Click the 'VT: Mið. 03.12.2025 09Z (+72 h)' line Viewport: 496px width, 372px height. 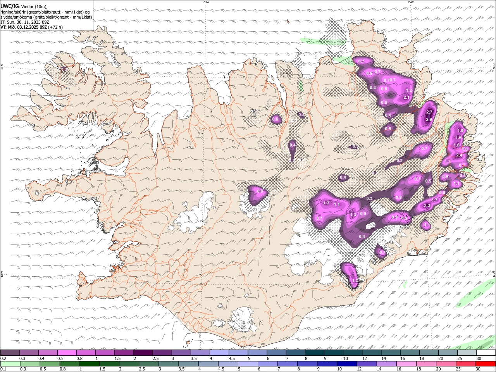(31, 27)
